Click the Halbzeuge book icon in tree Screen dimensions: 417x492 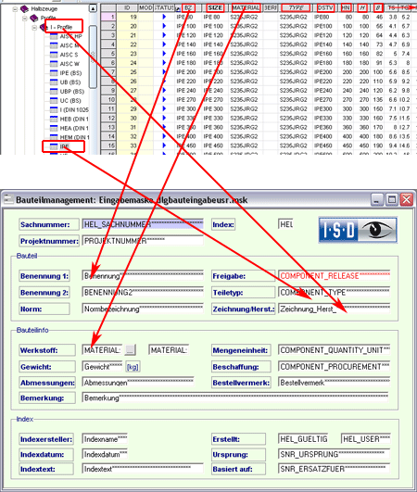pyautogui.click(x=24, y=8)
